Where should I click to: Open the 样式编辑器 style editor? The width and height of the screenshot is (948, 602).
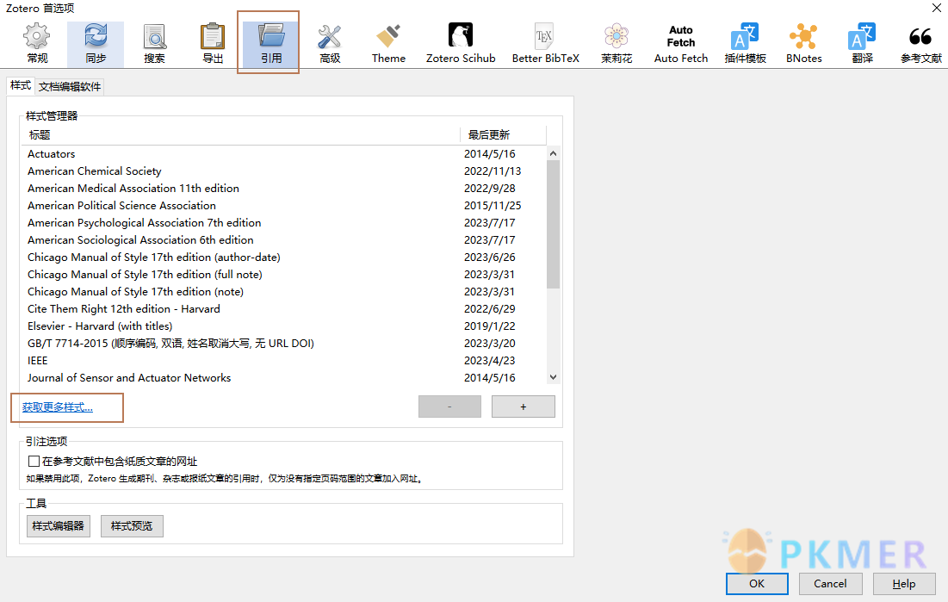[58, 525]
